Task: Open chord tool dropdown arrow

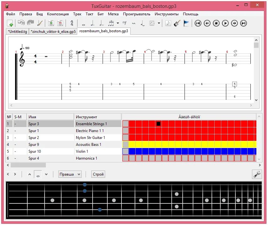Action: click(159, 23)
